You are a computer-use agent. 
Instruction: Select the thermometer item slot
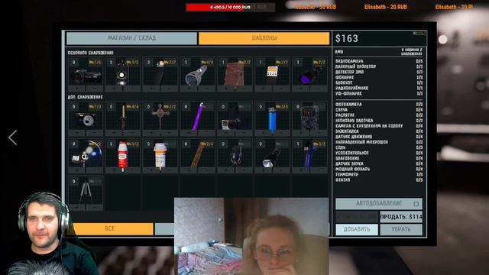[309, 156]
